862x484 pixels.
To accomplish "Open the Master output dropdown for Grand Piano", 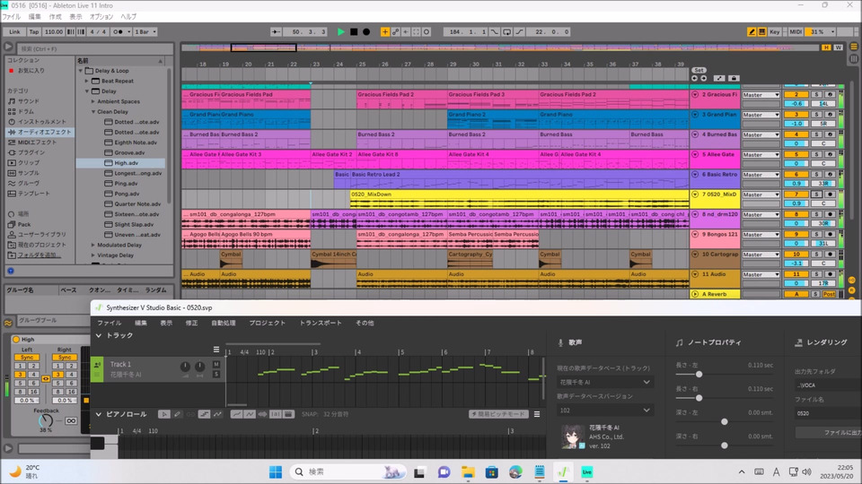I will click(x=761, y=115).
